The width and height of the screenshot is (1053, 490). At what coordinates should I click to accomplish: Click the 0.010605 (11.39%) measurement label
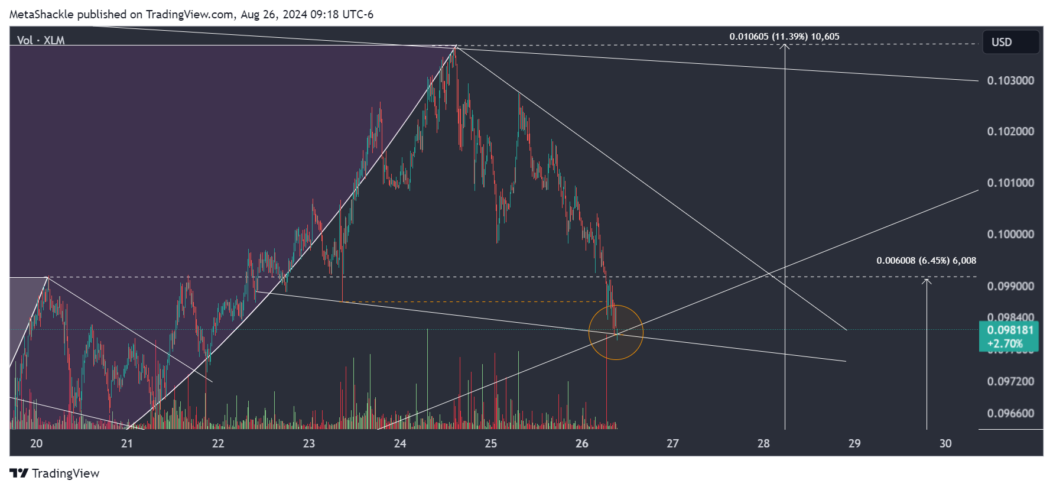[x=784, y=37]
